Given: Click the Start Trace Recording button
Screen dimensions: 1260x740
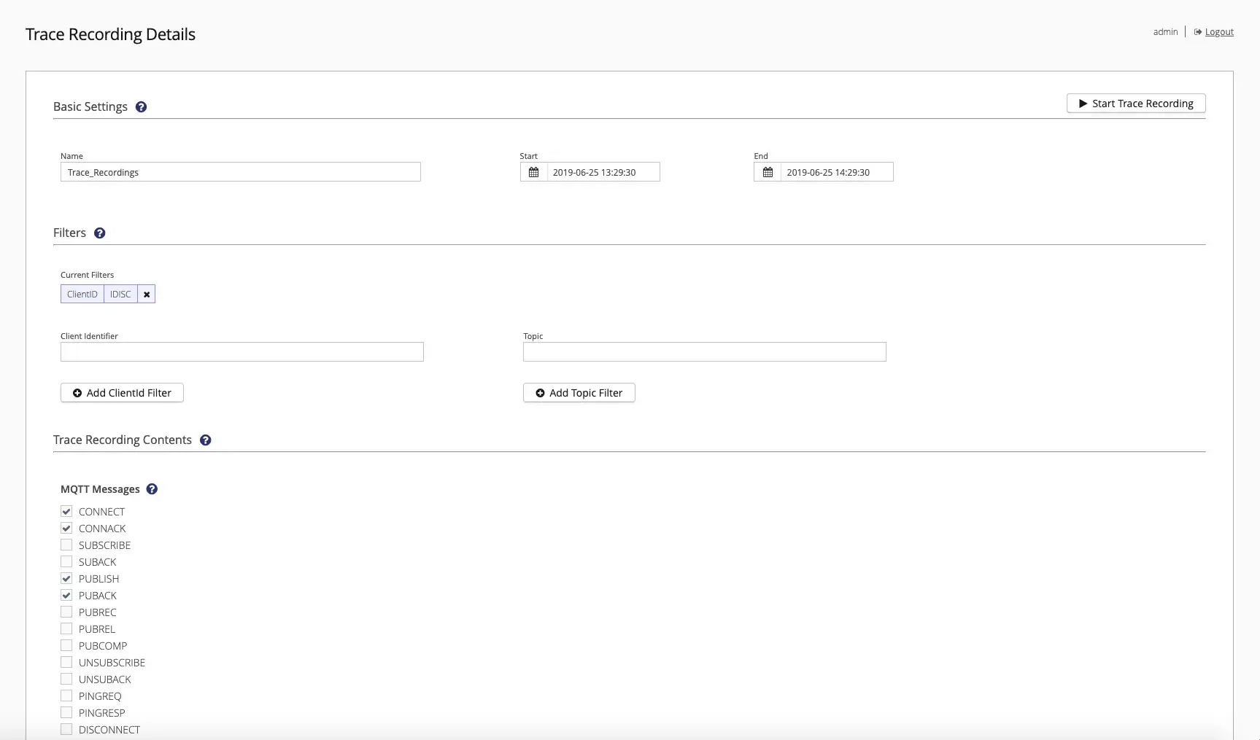Looking at the screenshot, I should point(1136,104).
